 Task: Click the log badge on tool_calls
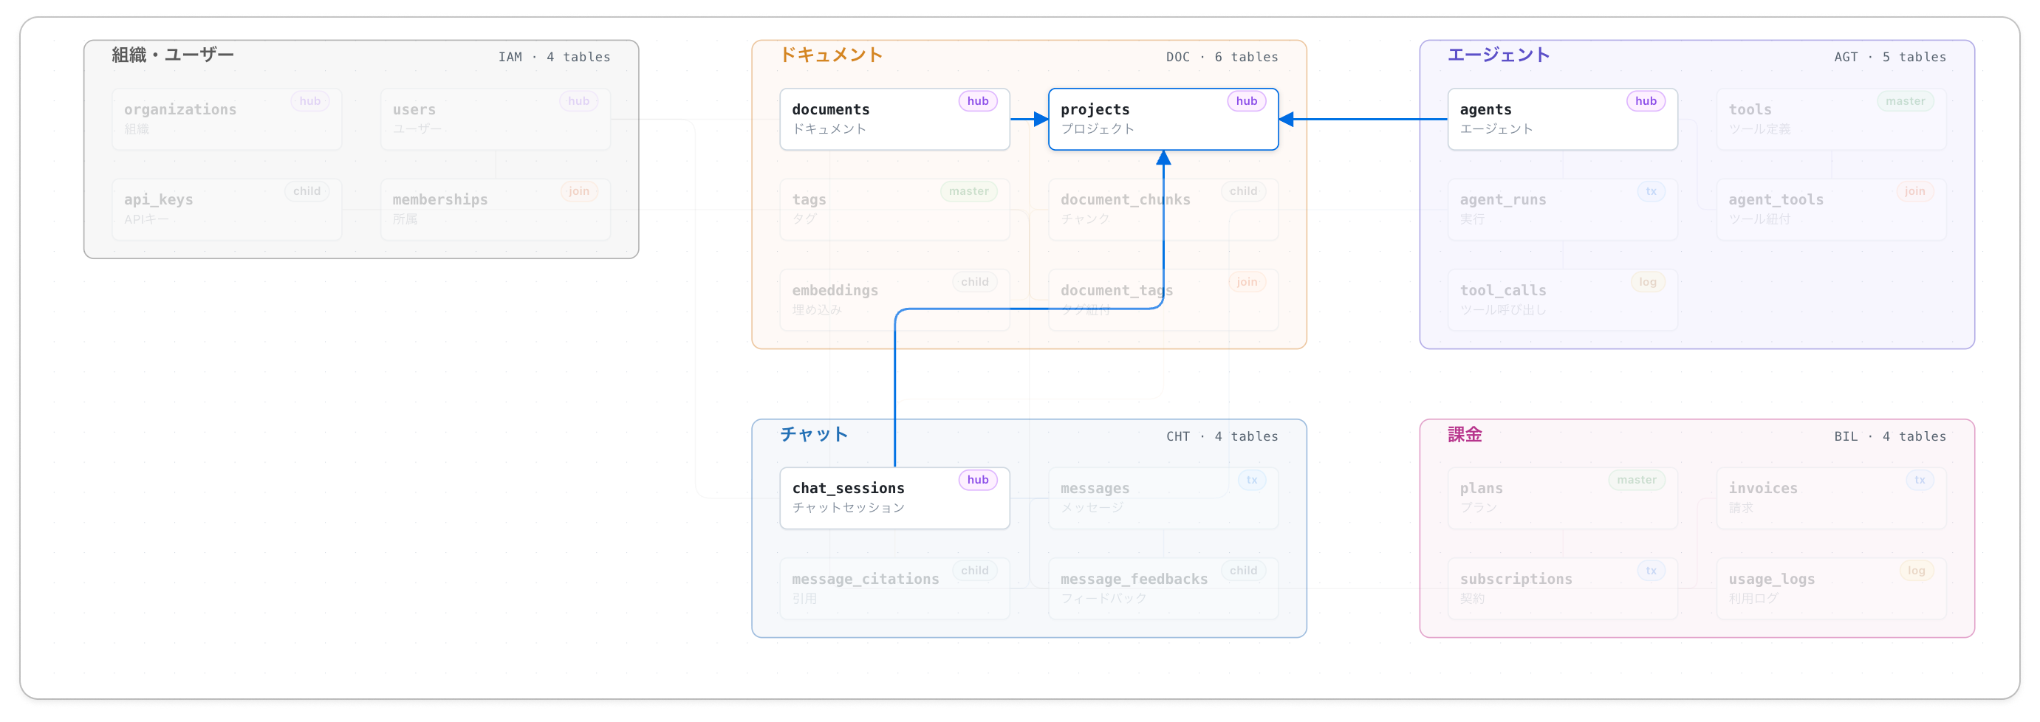coord(1647,282)
